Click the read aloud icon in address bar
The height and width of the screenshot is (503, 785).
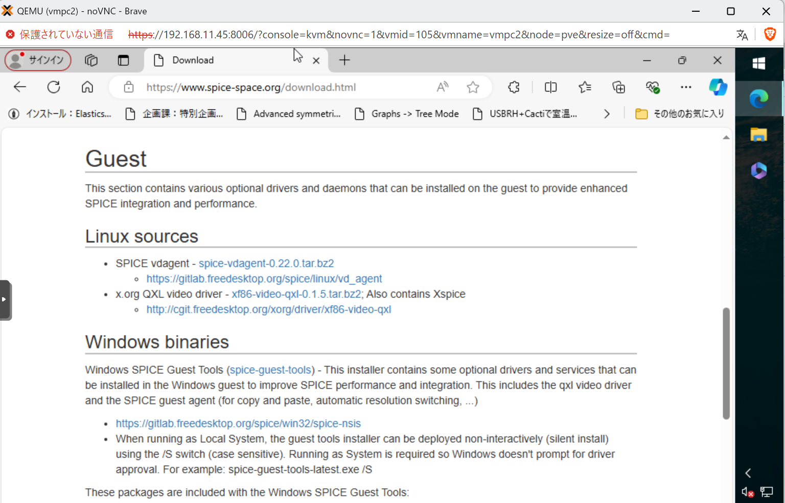click(x=443, y=87)
